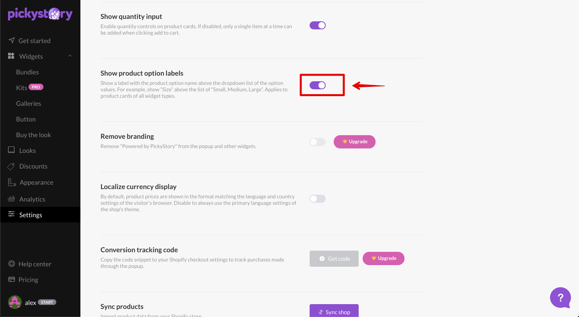Click the Sync shop button
The image size is (579, 317).
[x=334, y=311]
